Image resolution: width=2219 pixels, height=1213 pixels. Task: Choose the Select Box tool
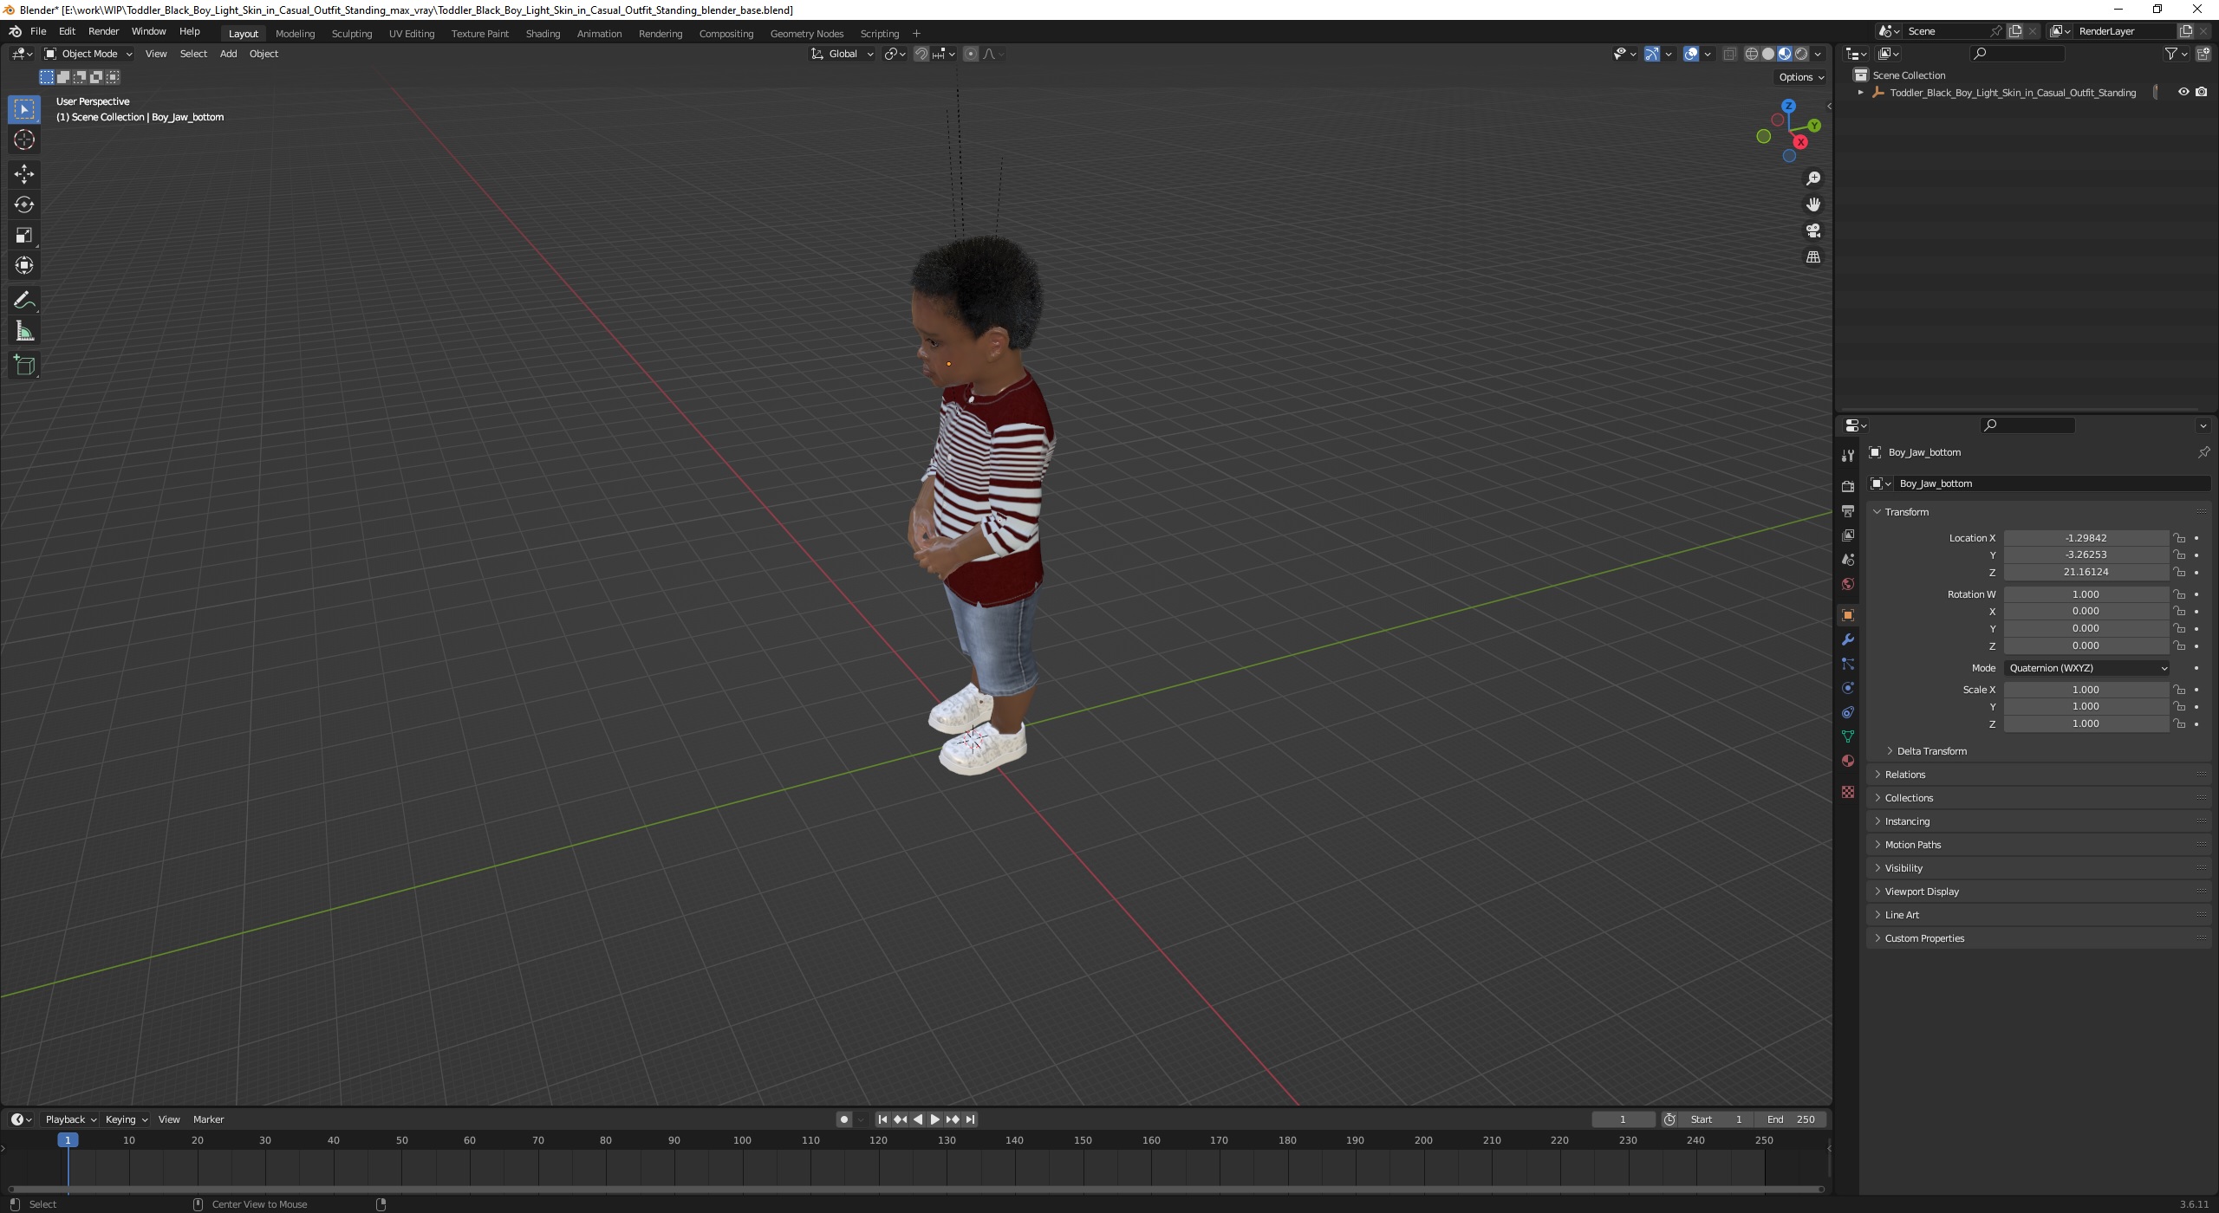(x=24, y=109)
